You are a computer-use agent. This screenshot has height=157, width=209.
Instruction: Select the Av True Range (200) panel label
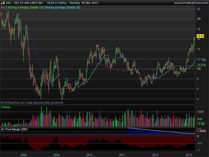click(x=14, y=129)
